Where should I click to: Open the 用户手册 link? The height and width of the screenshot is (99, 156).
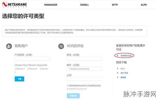click(x=124, y=73)
